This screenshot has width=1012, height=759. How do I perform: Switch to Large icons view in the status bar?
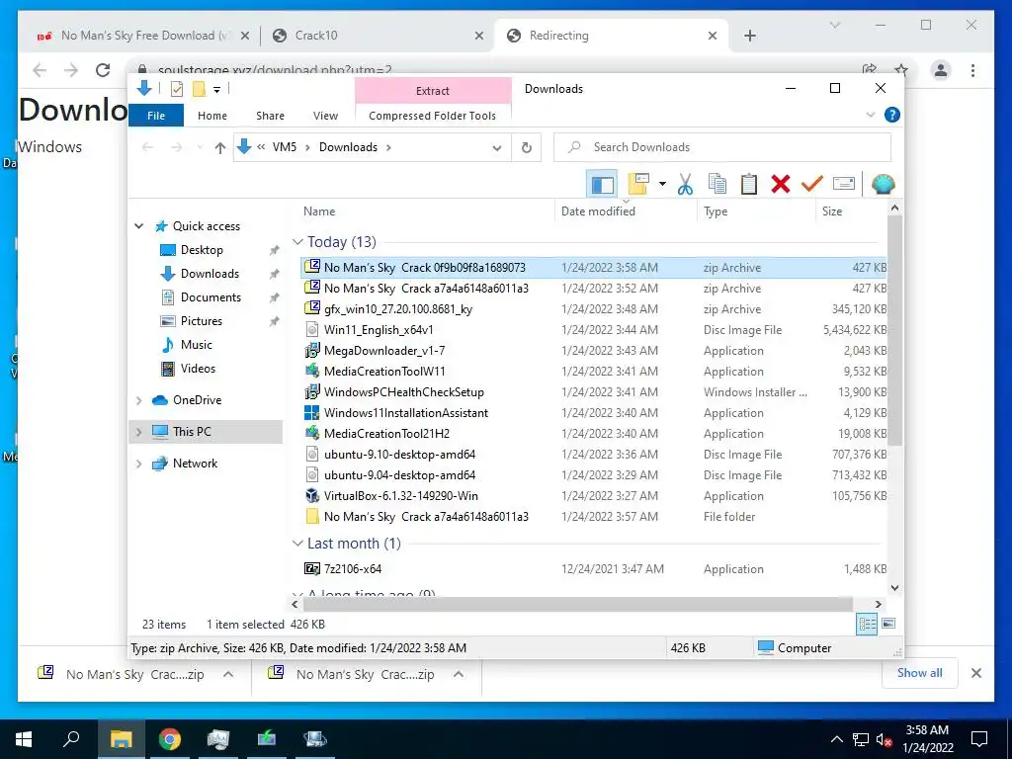(888, 625)
